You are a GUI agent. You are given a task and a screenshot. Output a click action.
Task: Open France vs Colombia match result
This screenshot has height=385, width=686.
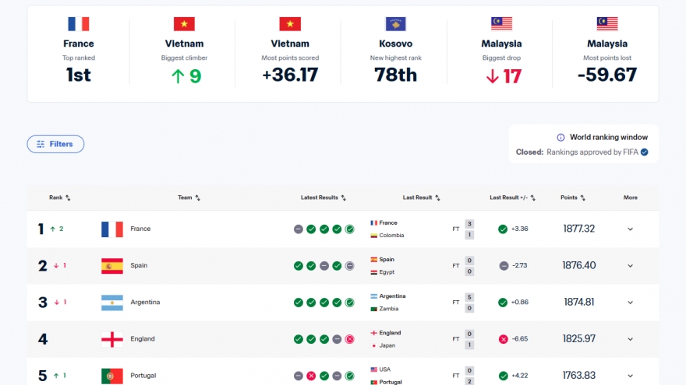click(x=421, y=229)
